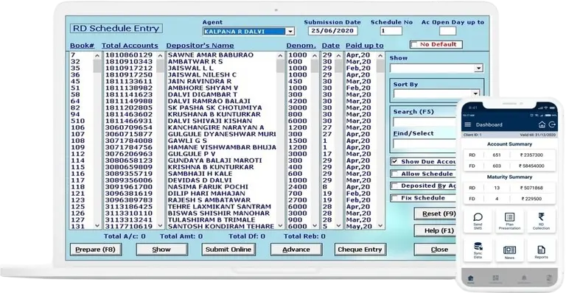Viewport: 566px width, 293px height.
Task: Select account number 3113186425
Action: (129, 207)
